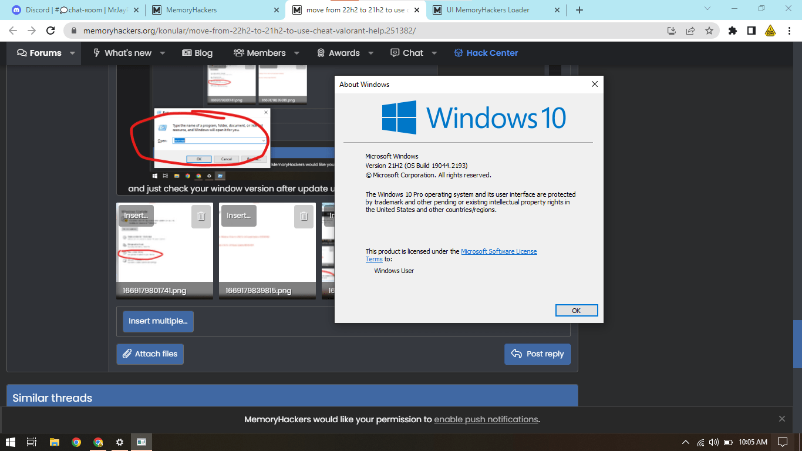
Task: Click OK in the About Windows dialog
Action: [577, 311]
